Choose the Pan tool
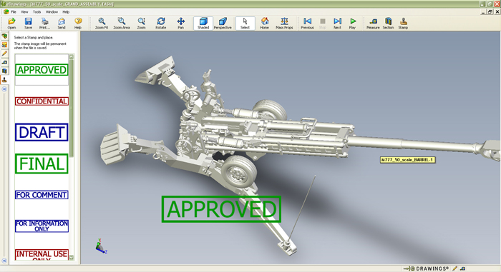Screen dimensions: 501x272 coord(180,24)
